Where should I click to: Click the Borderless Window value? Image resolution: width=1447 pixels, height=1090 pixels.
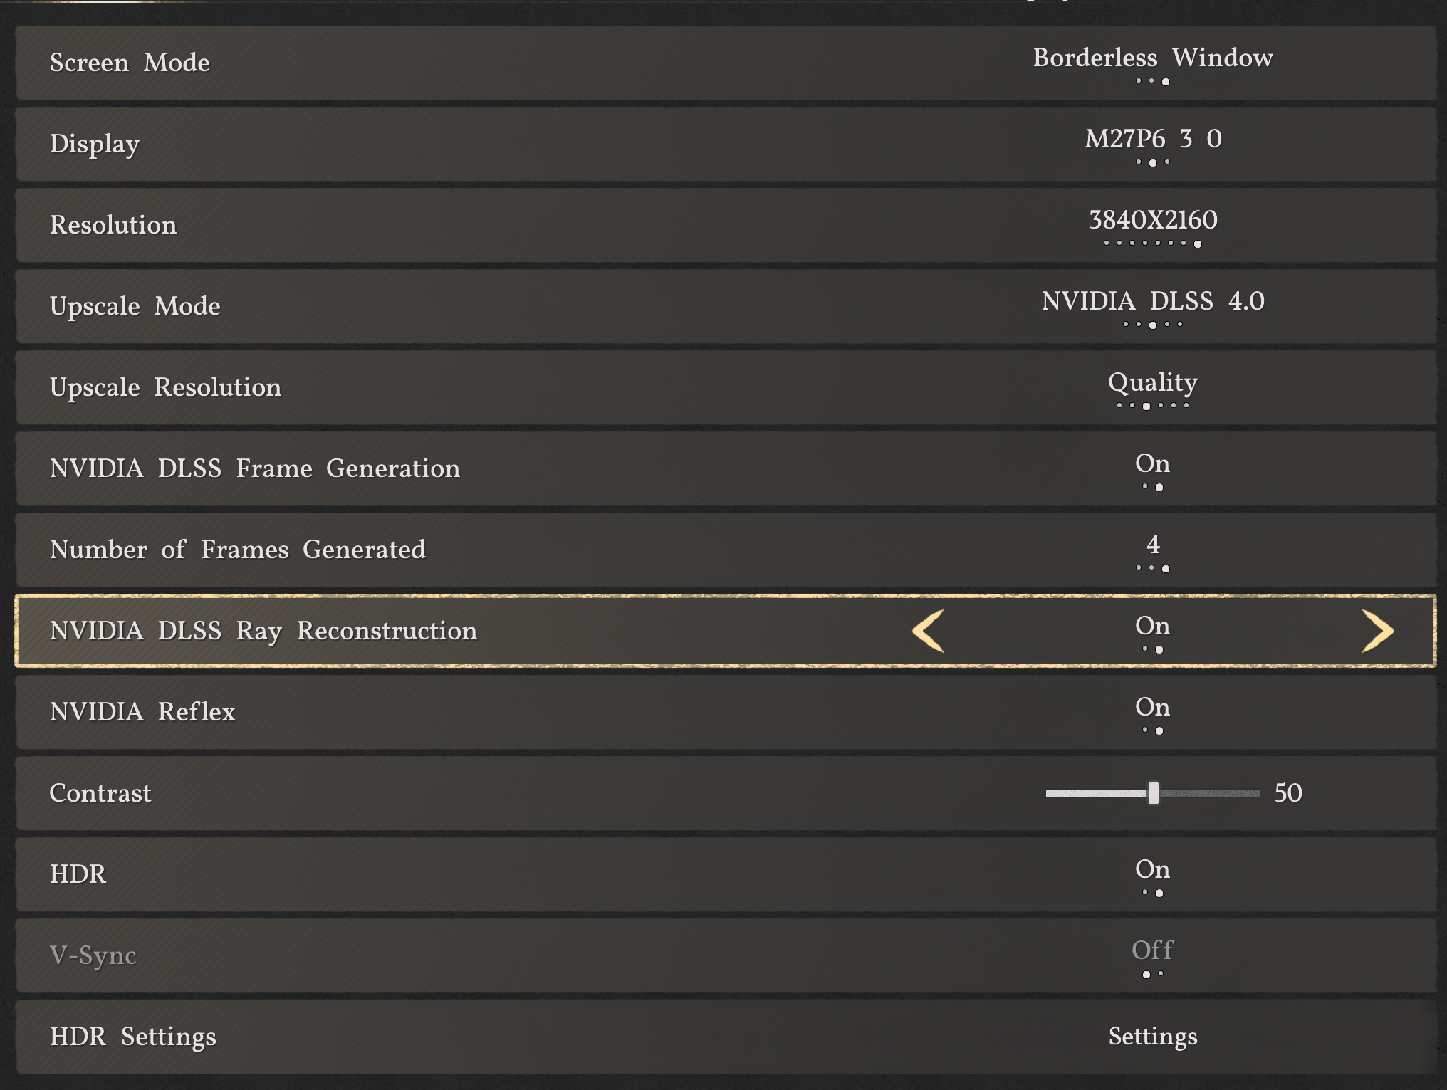pyautogui.click(x=1153, y=58)
